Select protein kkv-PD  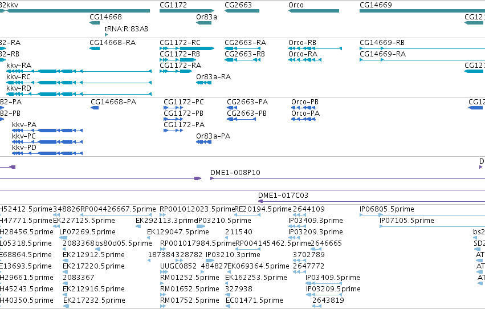[x=24, y=148]
